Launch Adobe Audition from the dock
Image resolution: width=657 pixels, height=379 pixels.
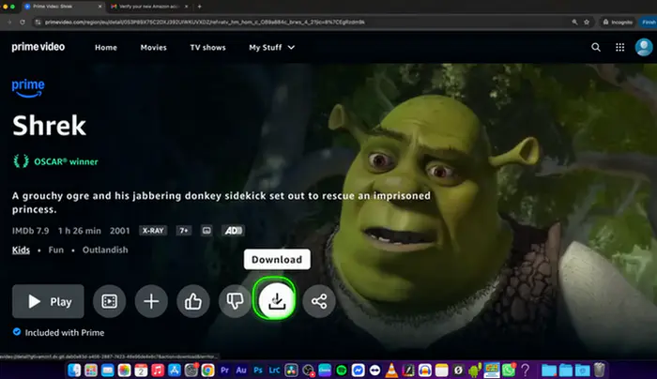tap(241, 371)
